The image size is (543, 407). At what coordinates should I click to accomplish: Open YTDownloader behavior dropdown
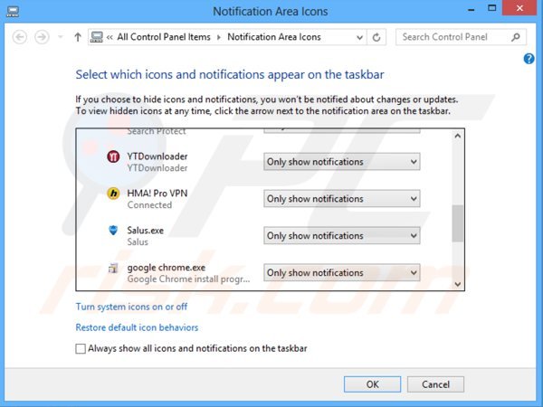point(342,162)
